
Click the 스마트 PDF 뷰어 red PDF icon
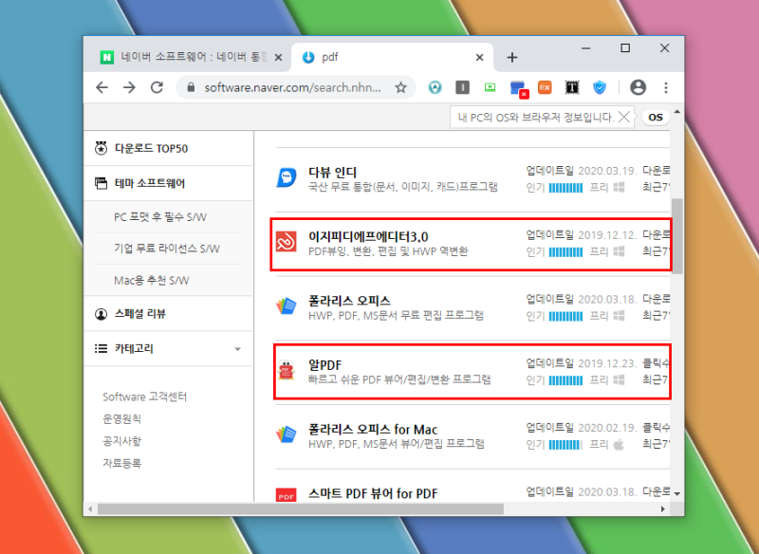287,495
